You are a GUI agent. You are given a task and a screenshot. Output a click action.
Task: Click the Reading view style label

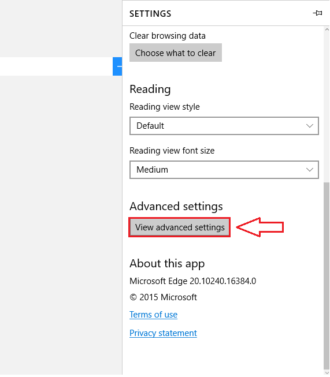164,107
